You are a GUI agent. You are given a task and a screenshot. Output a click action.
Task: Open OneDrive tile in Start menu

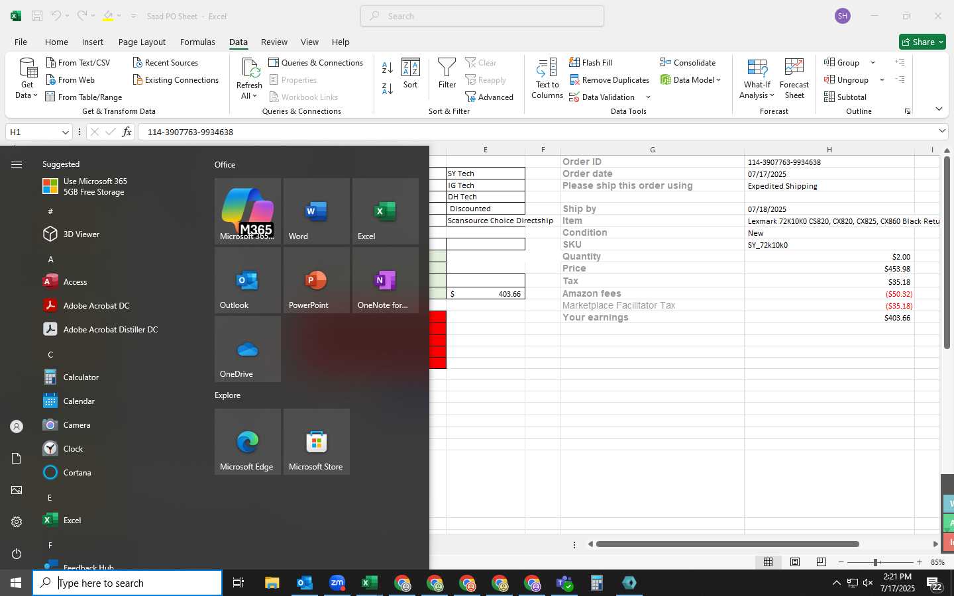[246, 349]
